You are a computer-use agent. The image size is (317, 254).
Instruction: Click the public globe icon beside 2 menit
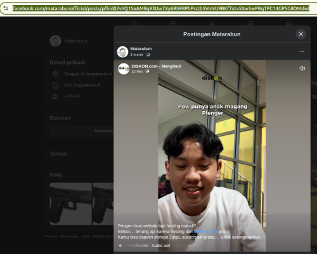pyautogui.click(x=148, y=55)
